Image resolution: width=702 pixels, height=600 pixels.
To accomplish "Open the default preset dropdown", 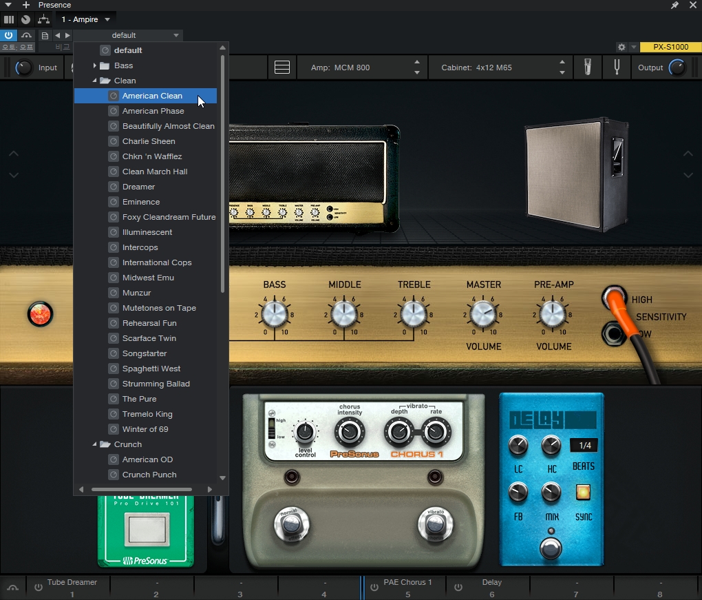I will [127, 35].
